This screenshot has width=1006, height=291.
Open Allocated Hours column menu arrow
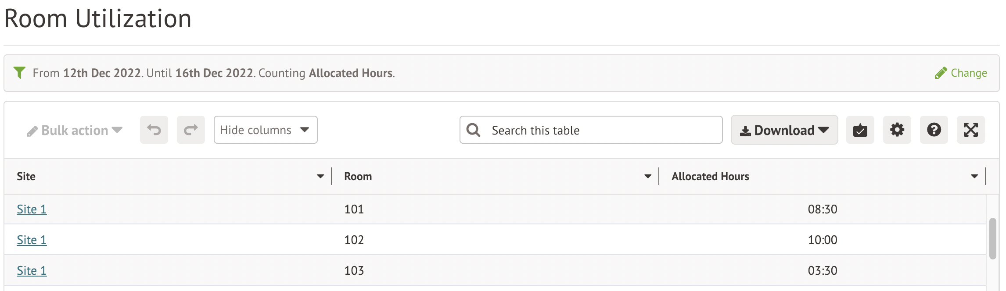[974, 176]
